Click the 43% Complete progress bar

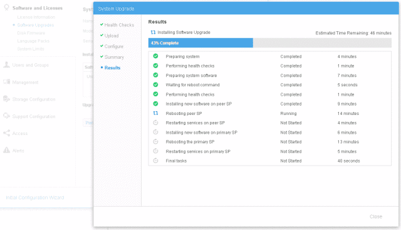[270, 43]
